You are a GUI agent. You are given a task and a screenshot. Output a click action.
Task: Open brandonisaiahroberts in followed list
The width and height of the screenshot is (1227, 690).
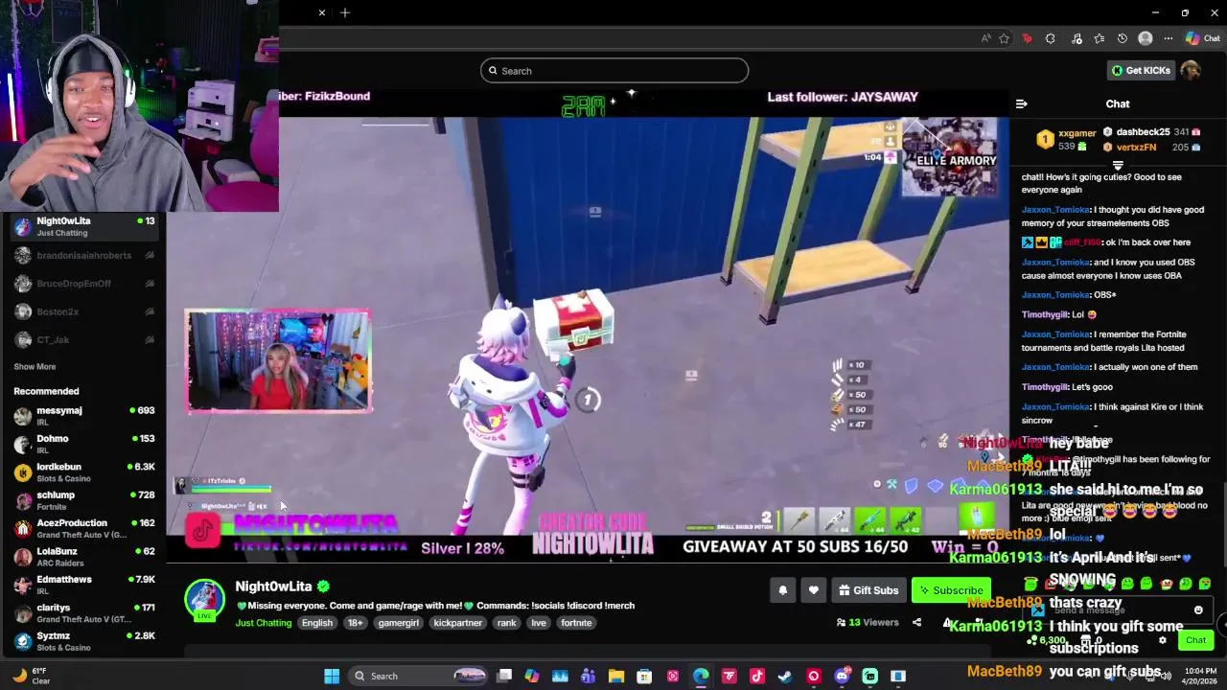[x=83, y=255]
